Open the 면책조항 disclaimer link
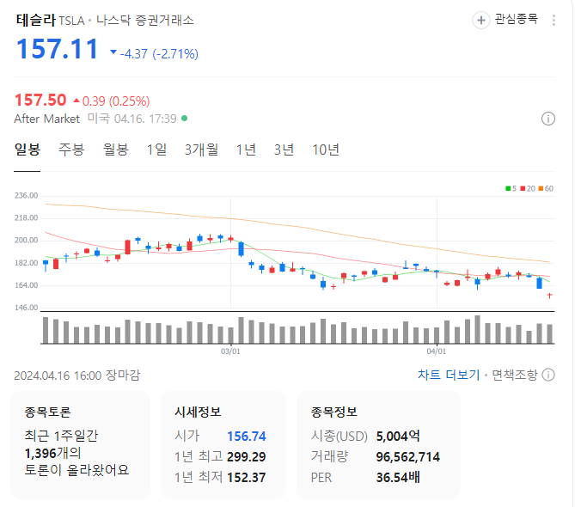 pos(514,375)
